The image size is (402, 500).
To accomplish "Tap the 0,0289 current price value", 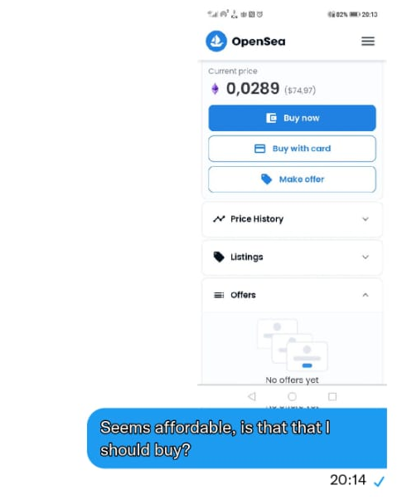I will (253, 88).
